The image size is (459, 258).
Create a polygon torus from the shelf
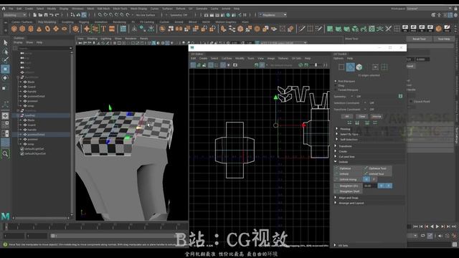(47, 29)
